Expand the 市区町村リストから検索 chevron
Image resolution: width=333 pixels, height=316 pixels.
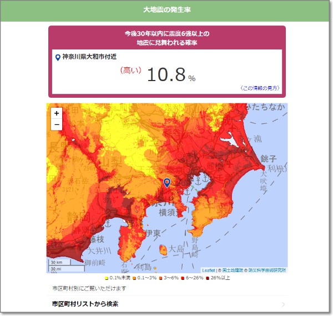point(283,304)
